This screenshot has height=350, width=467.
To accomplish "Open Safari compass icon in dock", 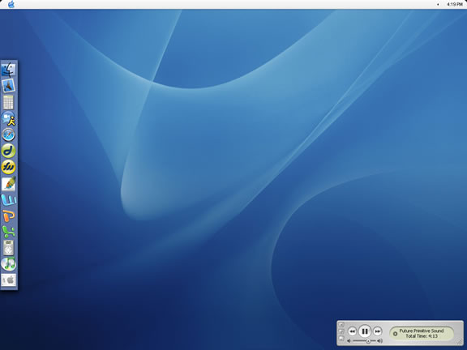I will pyautogui.click(x=9, y=134).
